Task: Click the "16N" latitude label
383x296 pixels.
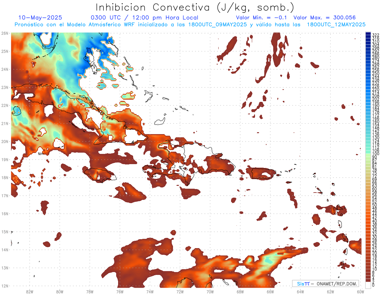Action: coord(4,214)
